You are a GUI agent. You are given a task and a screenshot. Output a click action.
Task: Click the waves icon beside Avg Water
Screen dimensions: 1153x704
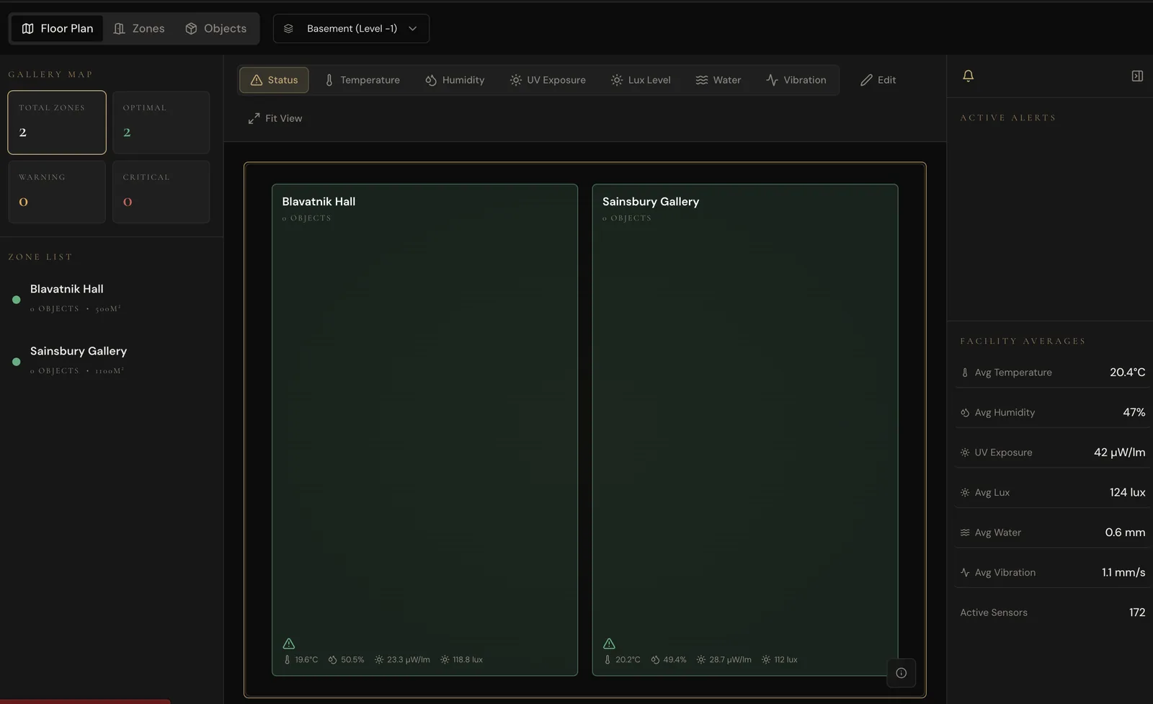point(965,533)
